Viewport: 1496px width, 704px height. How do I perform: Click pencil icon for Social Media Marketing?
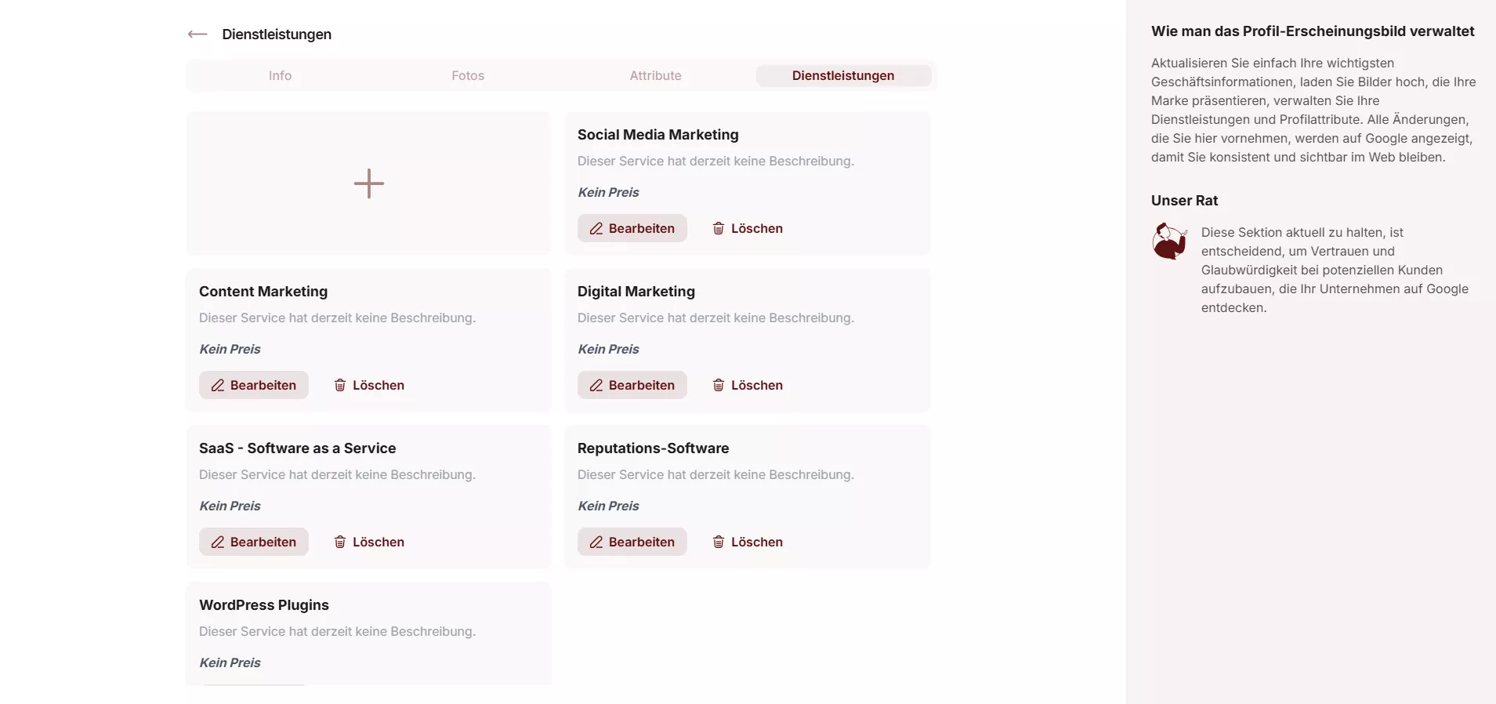point(596,229)
